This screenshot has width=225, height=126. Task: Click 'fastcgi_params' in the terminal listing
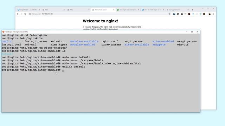click(x=36, y=41)
